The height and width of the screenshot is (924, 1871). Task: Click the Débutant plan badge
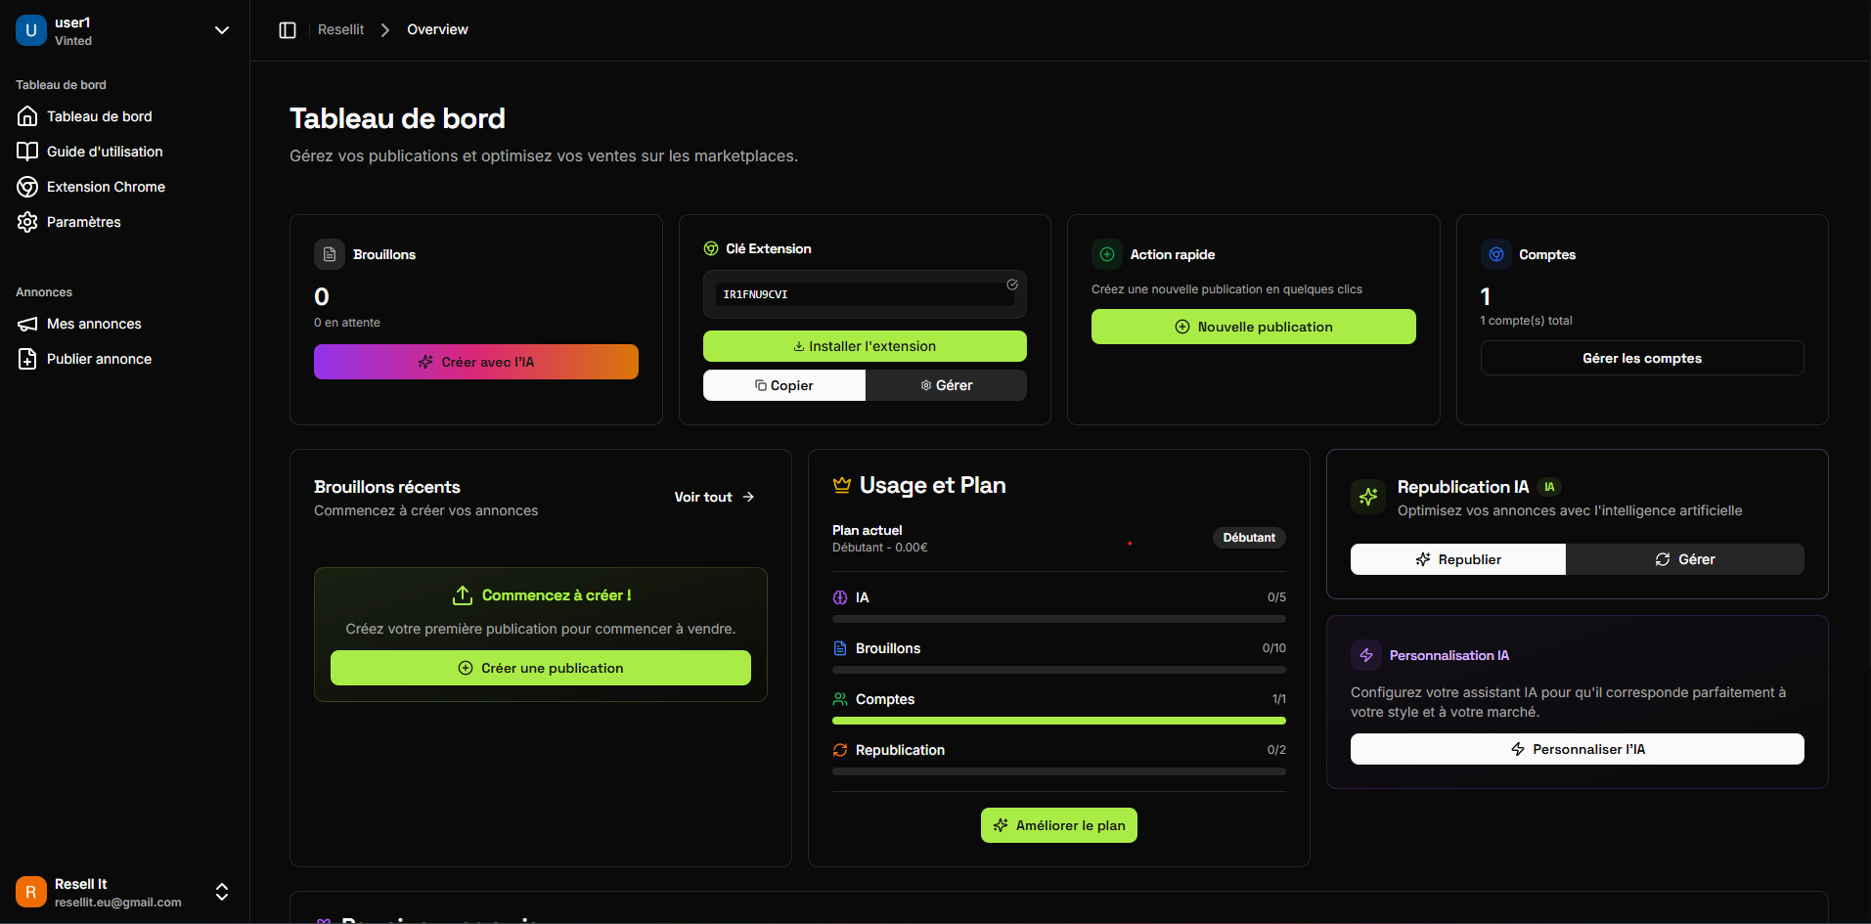point(1249,538)
